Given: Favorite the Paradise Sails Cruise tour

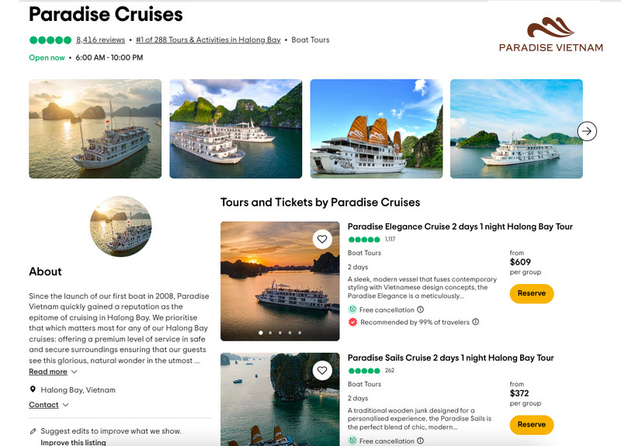Looking at the screenshot, I should click(322, 371).
